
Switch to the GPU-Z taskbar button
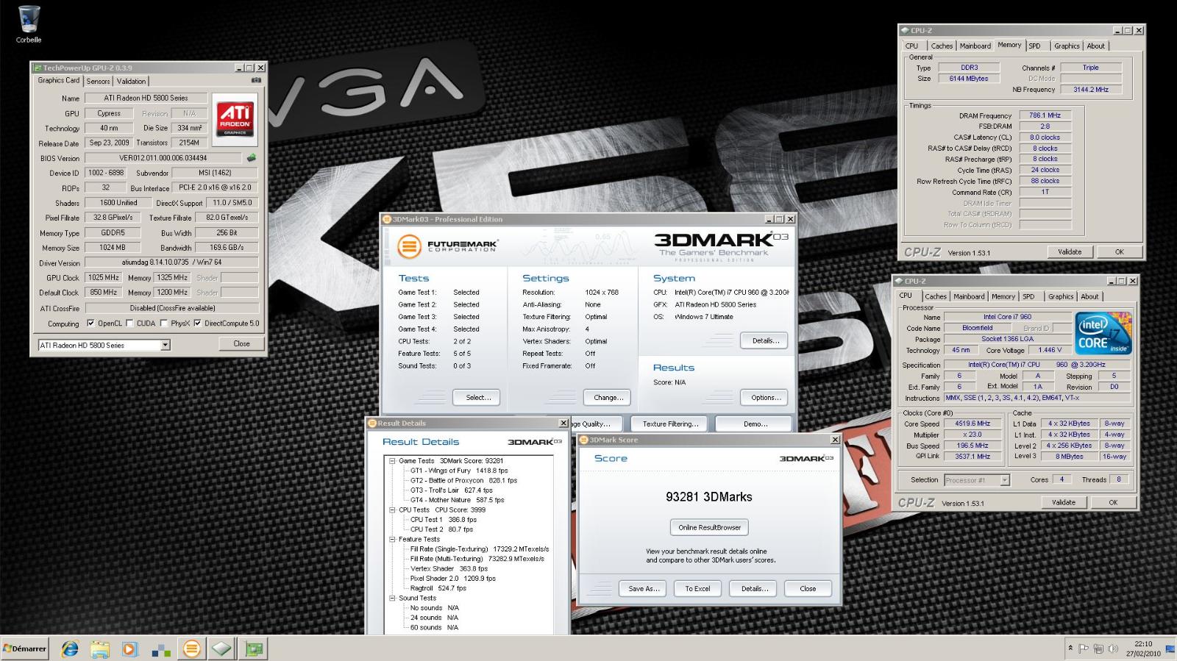pyautogui.click(x=254, y=649)
